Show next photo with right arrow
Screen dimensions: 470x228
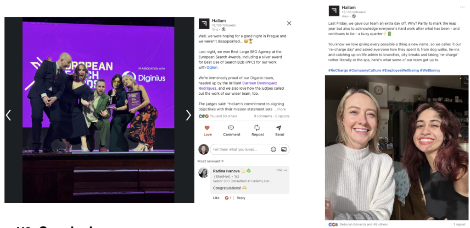(188, 115)
